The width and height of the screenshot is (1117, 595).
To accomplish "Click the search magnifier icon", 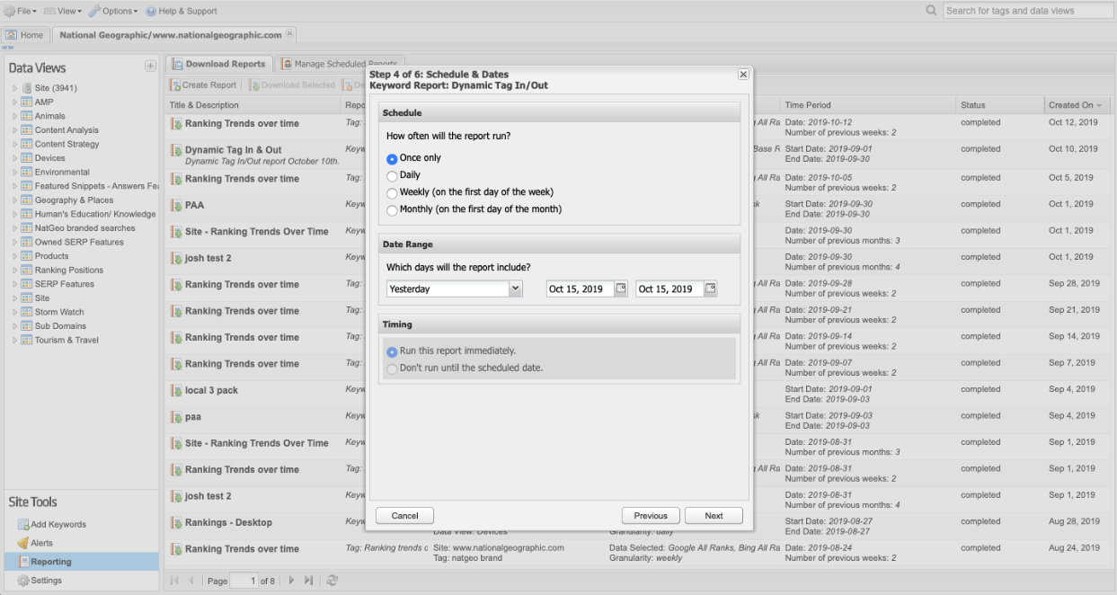I will pos(931,11).
